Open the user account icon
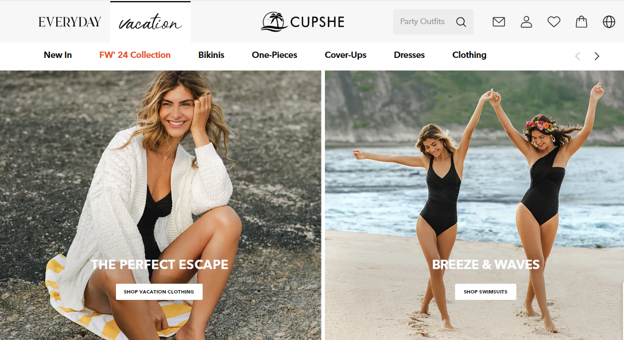 coord(526,21)
